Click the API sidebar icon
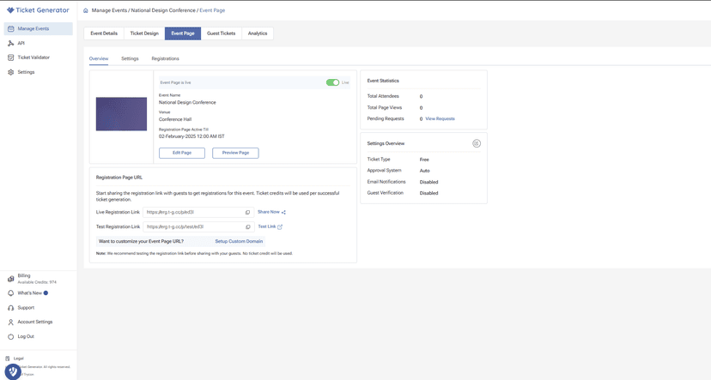This screenshot has height=380, width=711. [11, 43]
